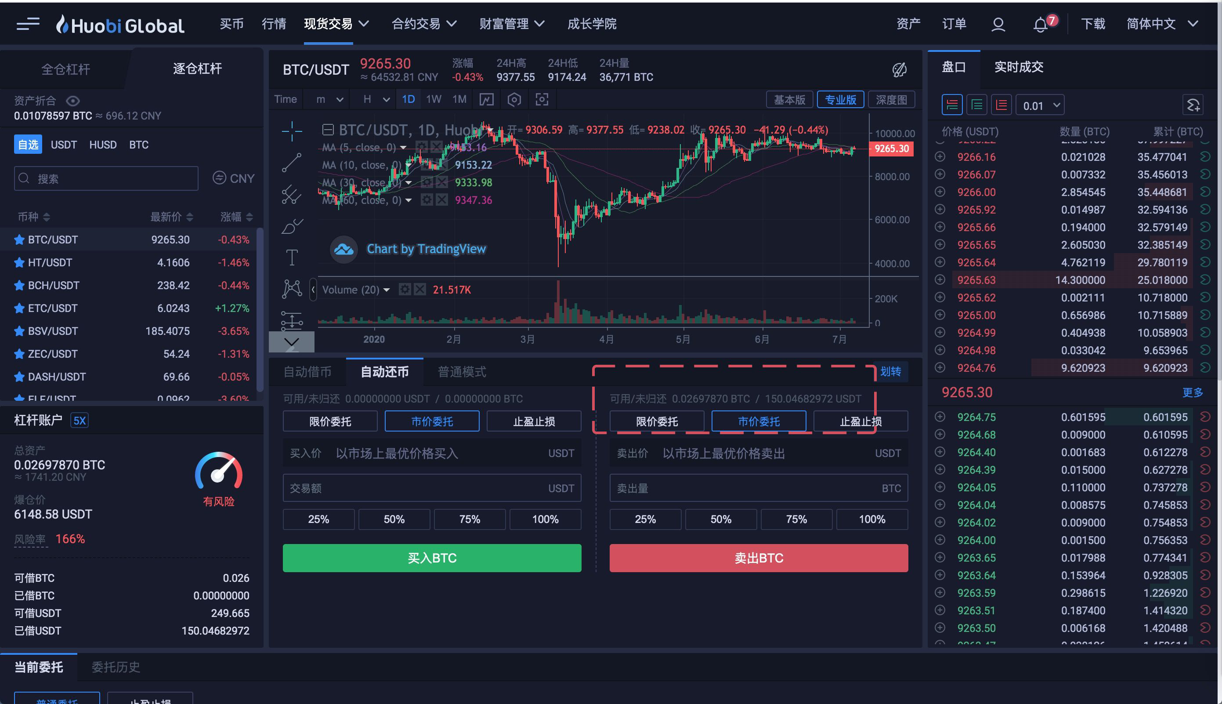Select the pattern drawing tool
The height and width of the screenshot is (704, 1222).
[292, 289]
